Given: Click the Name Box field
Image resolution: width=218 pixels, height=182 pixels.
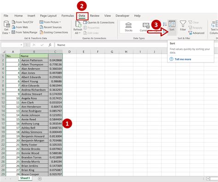Looking at the screenshot, I should click(x=11, y=45).
